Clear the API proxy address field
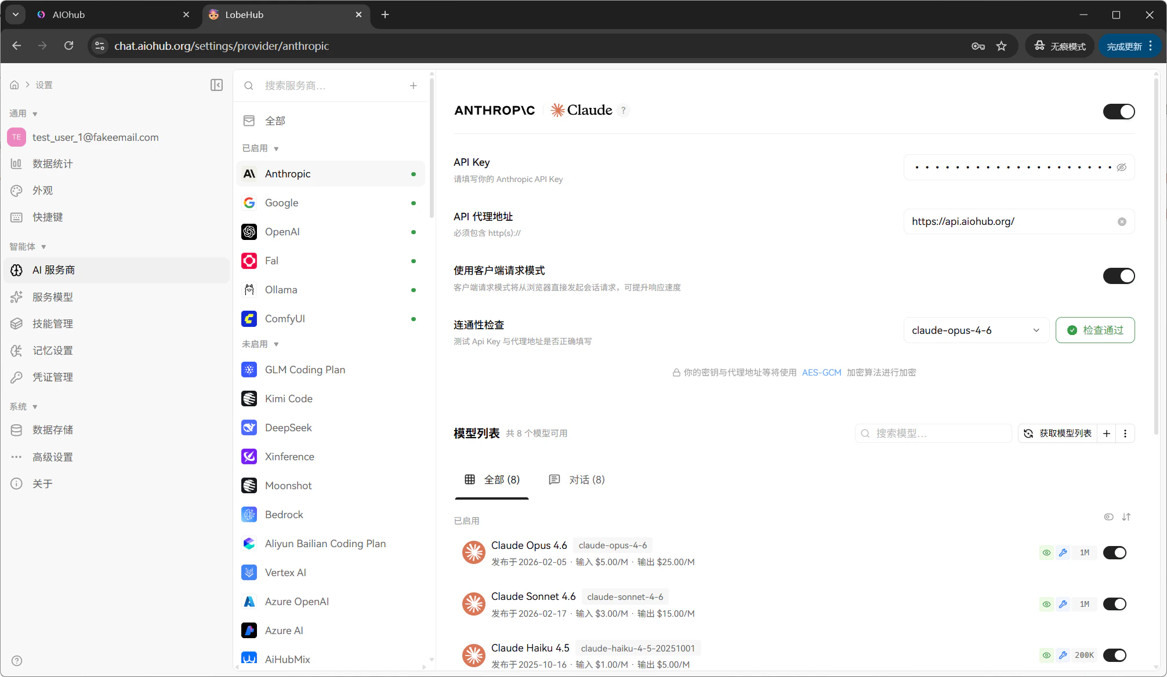This screenshot has width=1167, height=677. pos(1122,221)
